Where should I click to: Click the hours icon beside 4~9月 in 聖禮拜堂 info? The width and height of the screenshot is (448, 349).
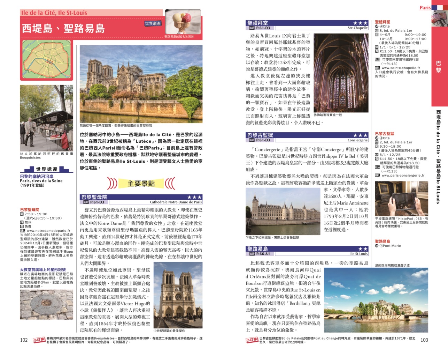(x=377, y=35)
